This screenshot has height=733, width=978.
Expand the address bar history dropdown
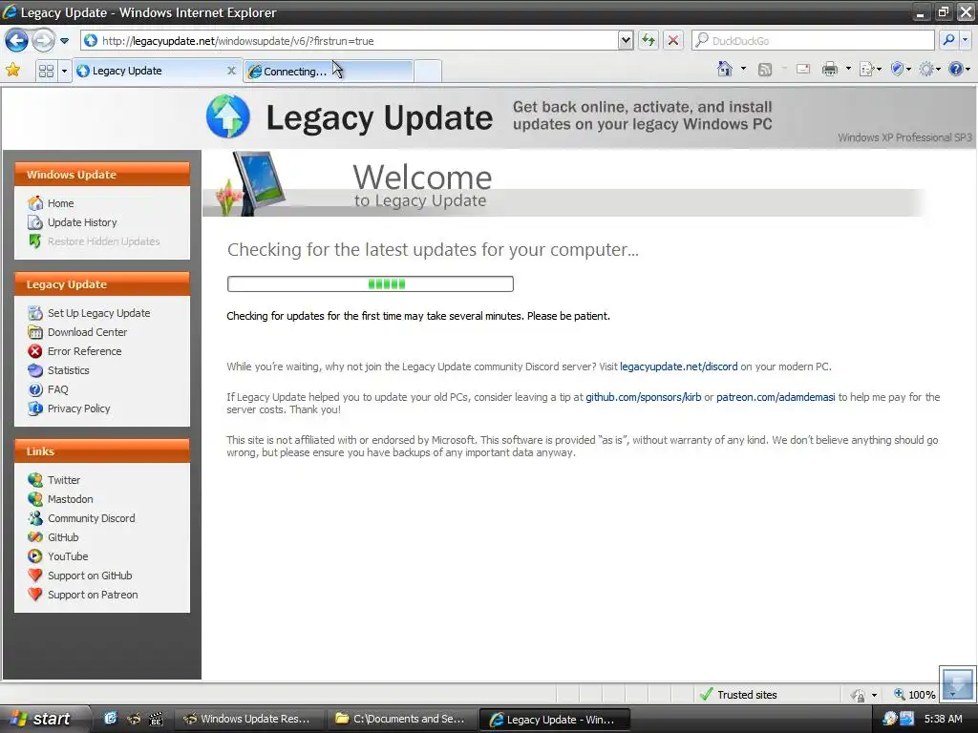point(626,40)
